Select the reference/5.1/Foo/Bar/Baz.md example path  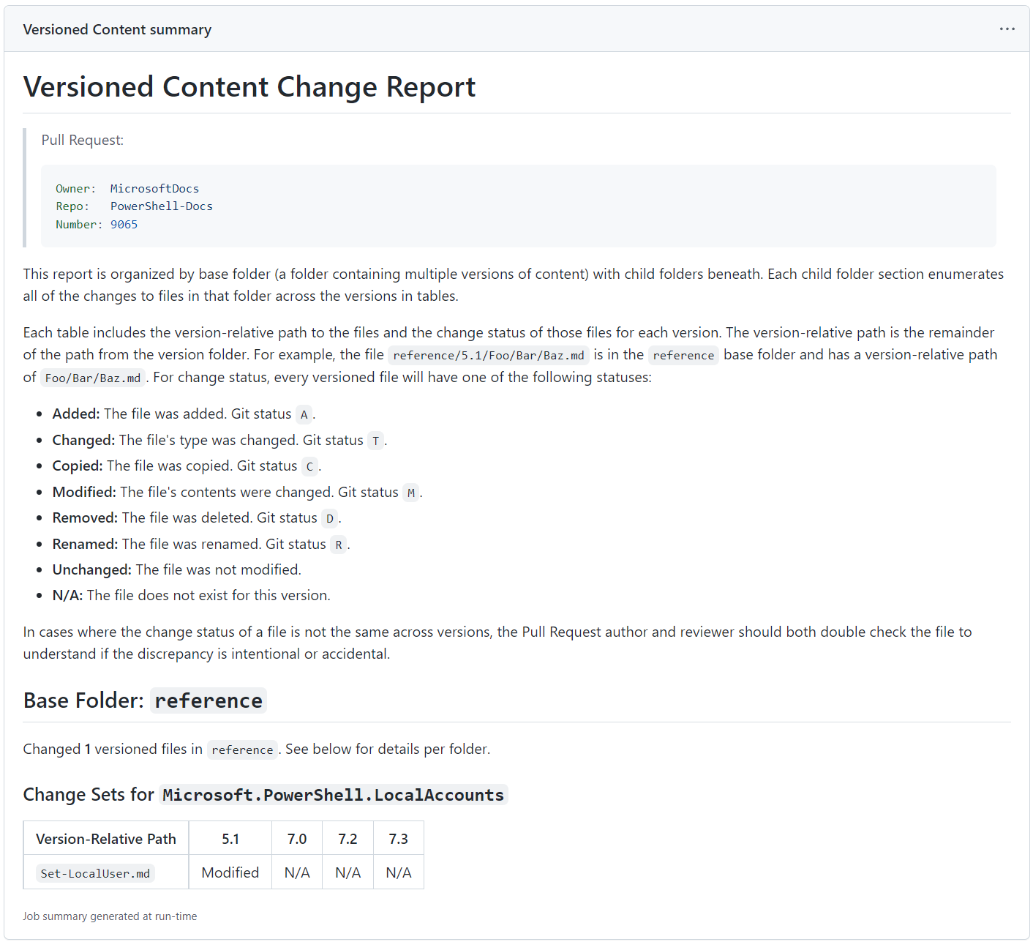487,355
